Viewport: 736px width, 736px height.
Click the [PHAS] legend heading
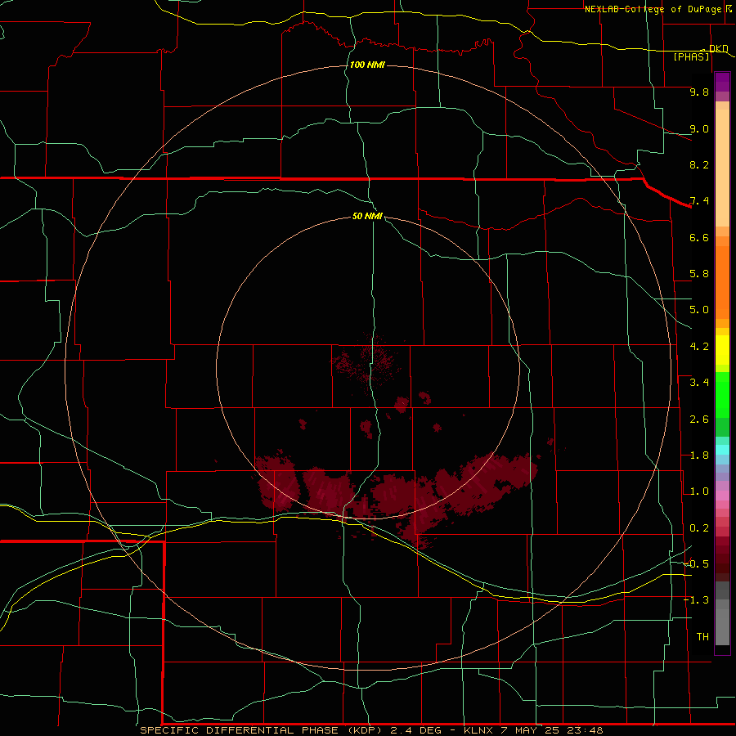coord(691,56)
